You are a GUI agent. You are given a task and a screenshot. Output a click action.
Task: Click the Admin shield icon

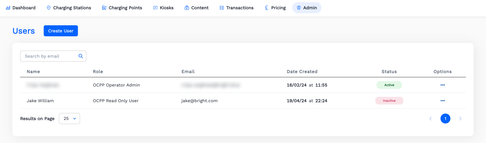(x=299, y=8)
